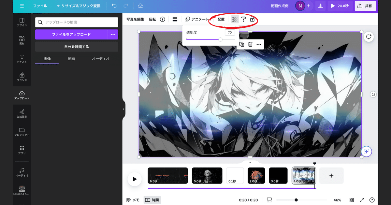The width and height of the screenshot is (391, 205).
Task: Open the お絵描き draw panel
Action: click(x=22, y=113)
